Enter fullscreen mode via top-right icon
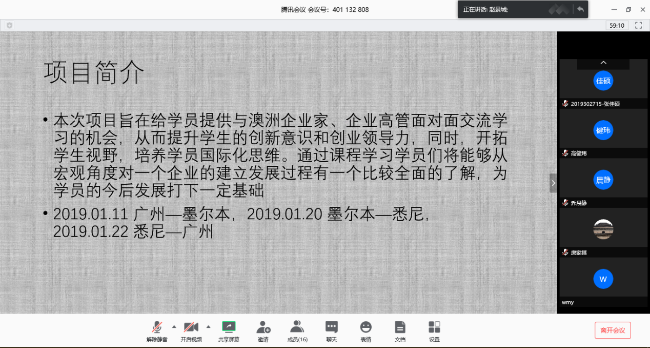 (639, 25)
